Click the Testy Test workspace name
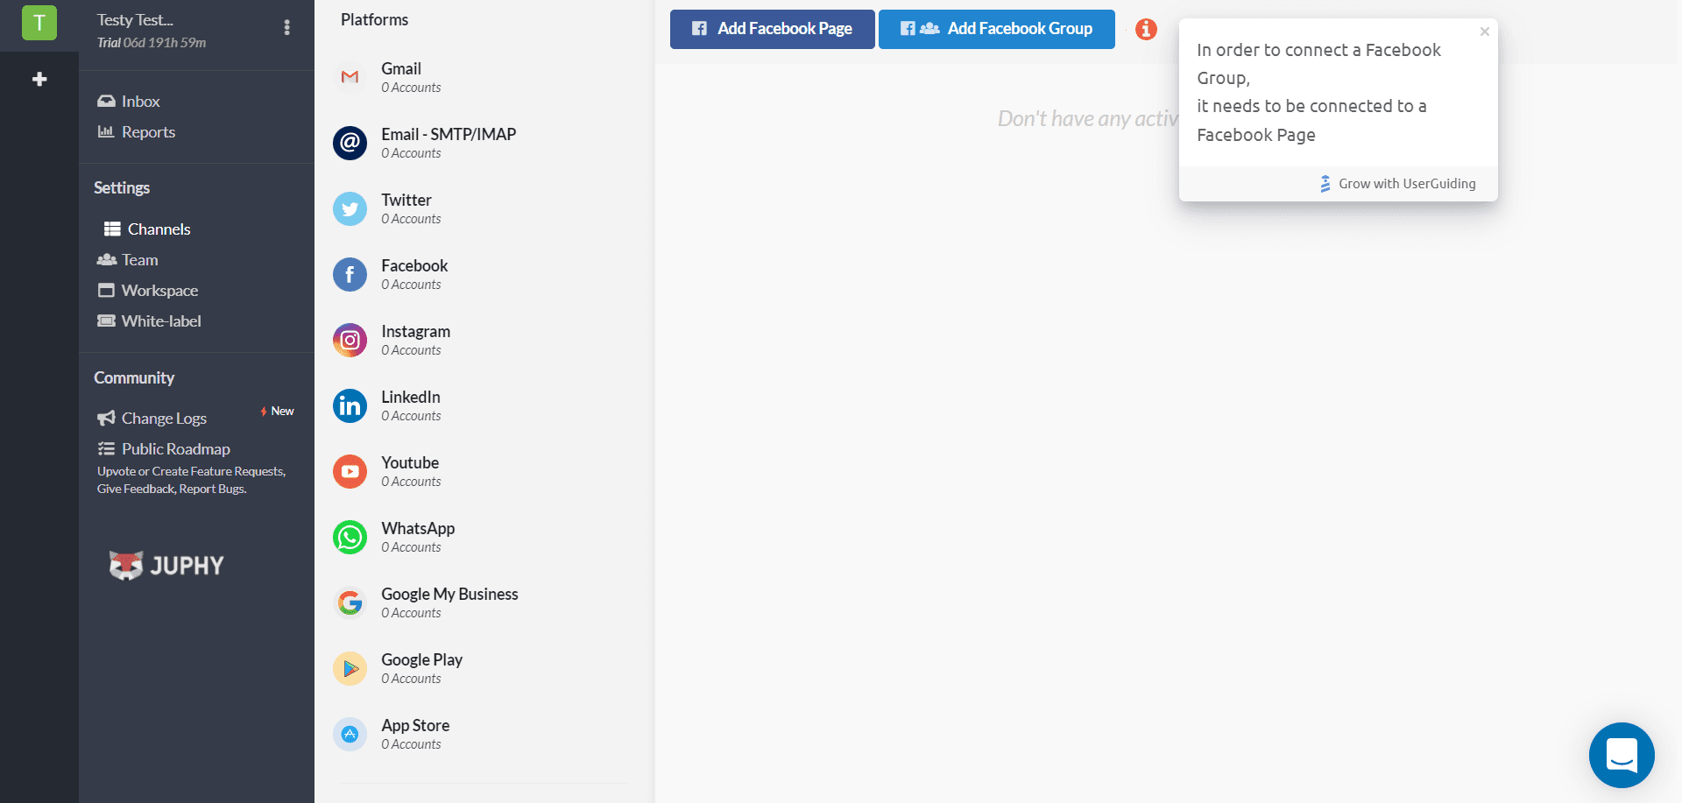Screen dimensions: 1682x803 [x=135, y=19]
